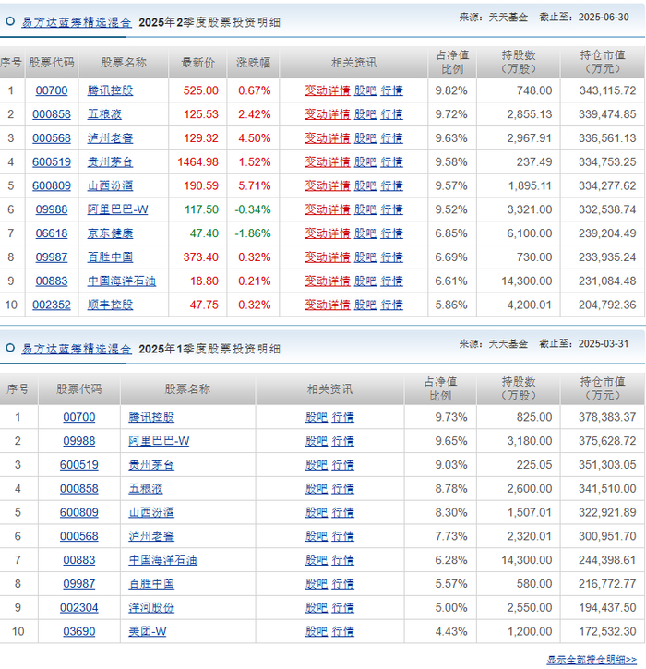Open 山西汾酒 name link in Q2 table
The height and width of the screenshot is (669, 646).
(110, 186)
